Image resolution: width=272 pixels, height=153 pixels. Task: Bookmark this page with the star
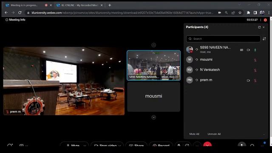(x=240, y=13)
